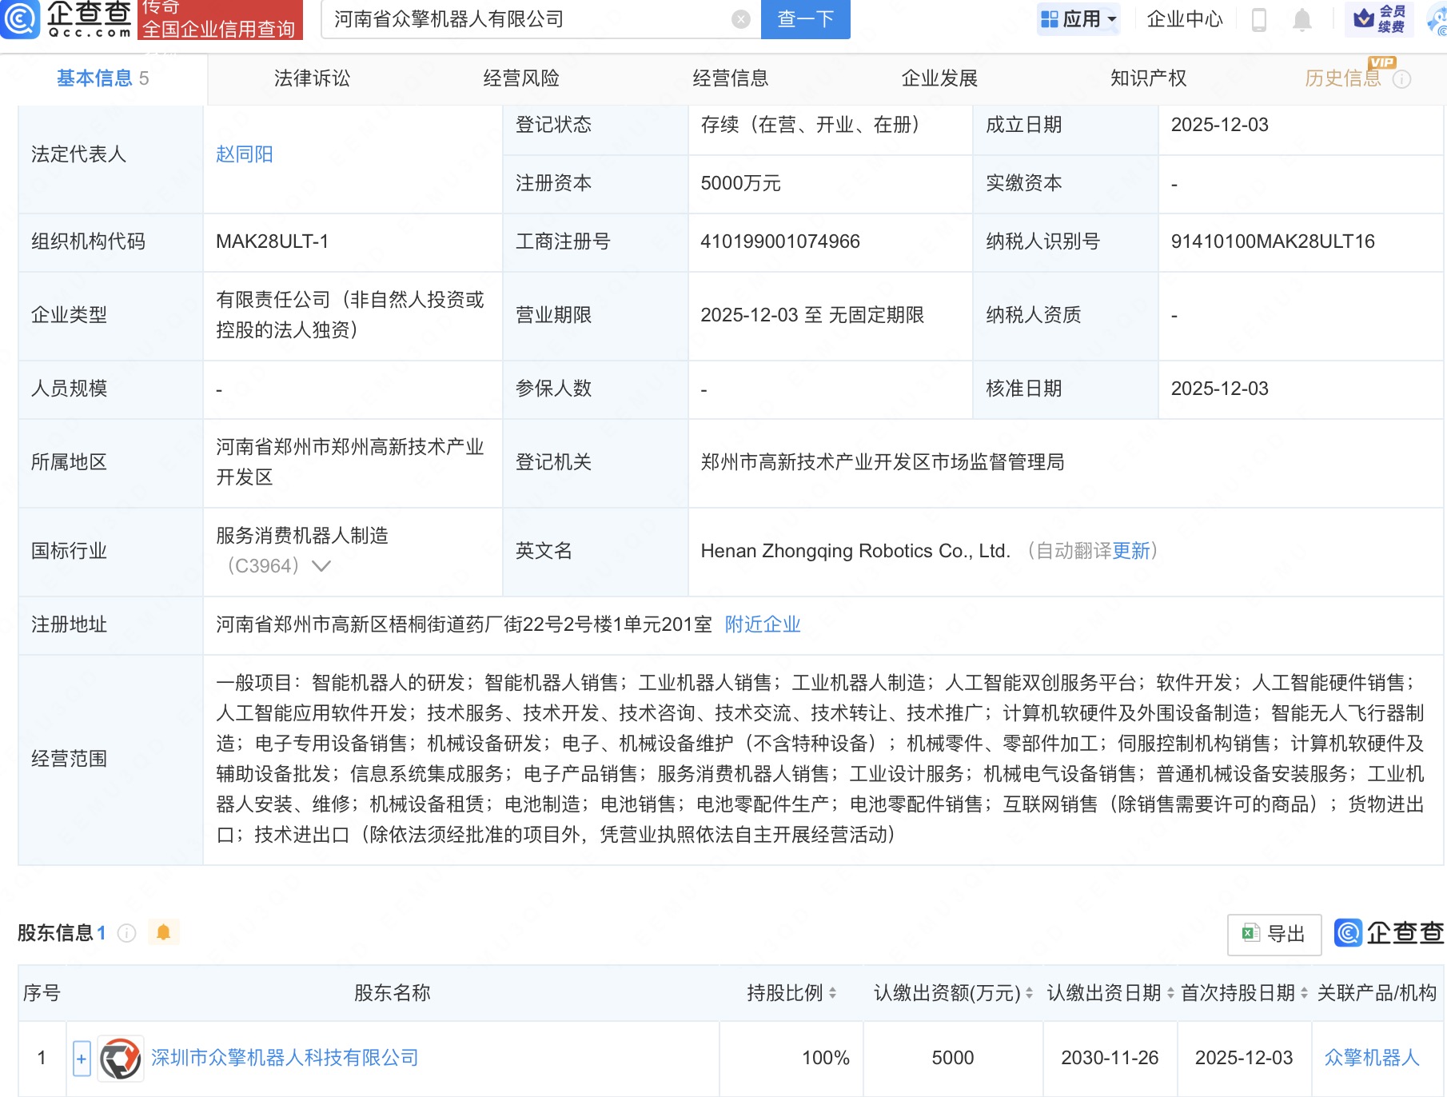Viewport: 1447px width, 1097px height.
Task: Export shareholder data with 导出 button
Action: tap(1274, 934)
